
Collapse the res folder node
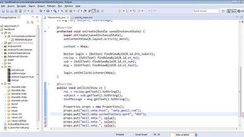pyautogui.click(x=2, y=84)
